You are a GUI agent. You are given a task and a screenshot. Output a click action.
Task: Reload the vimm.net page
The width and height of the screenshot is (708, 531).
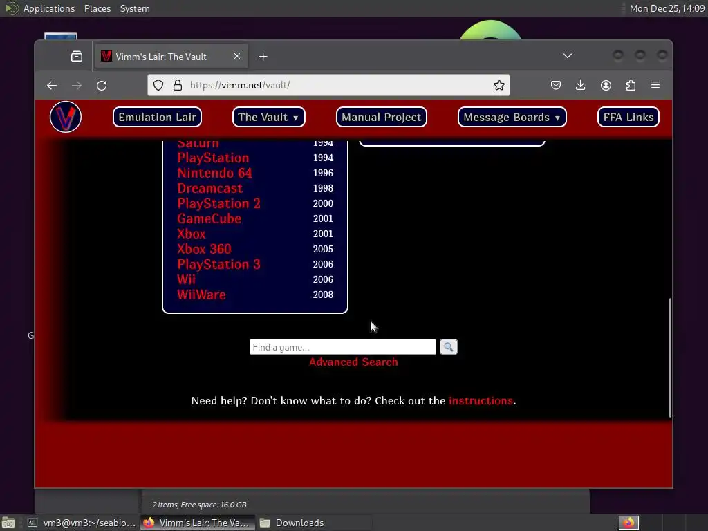point(102,85)
